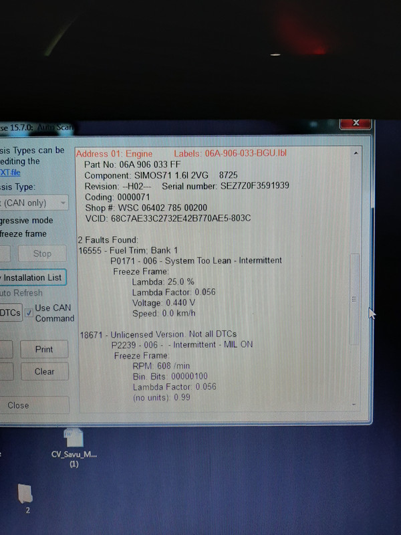
Task: Click 'P2239 - 006' MIL ON line
Action: click(182, 344)
